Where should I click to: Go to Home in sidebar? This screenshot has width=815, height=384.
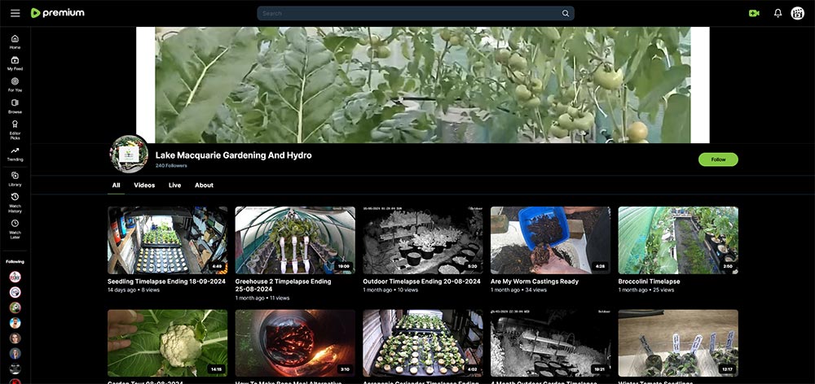click(15, 41)
